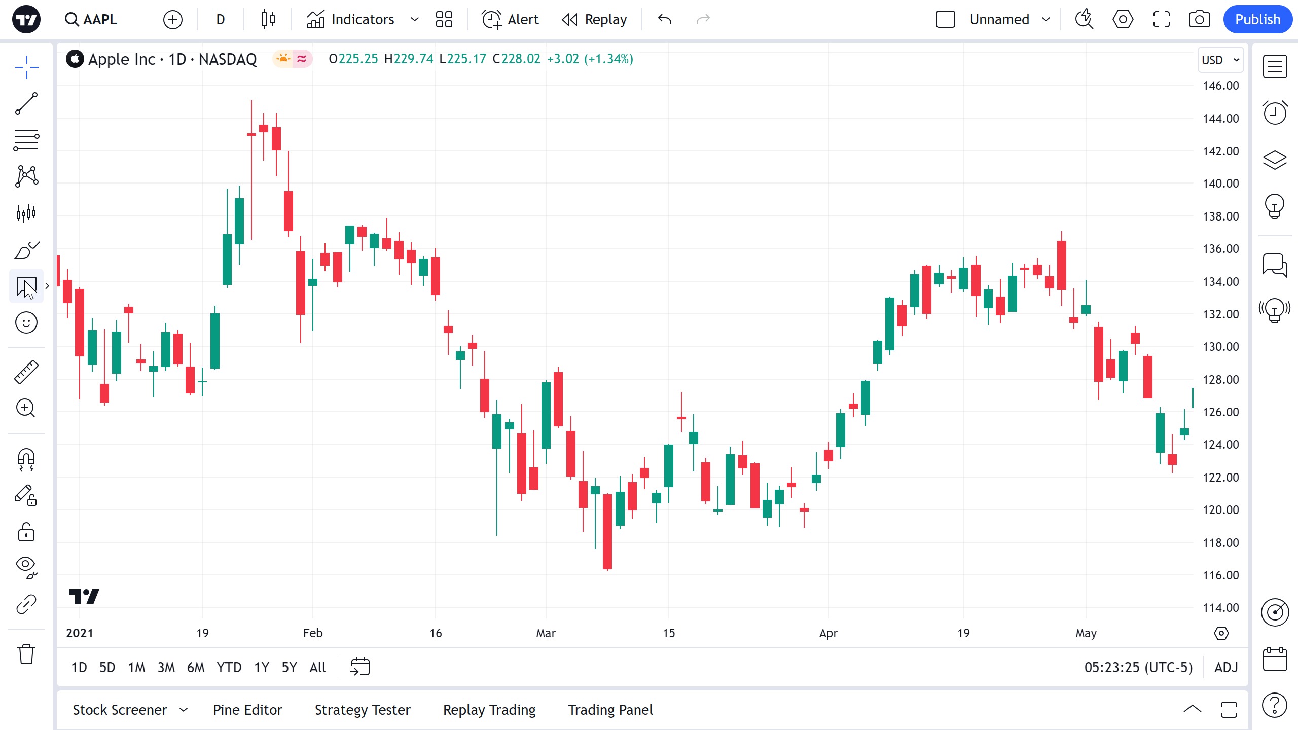Screen dimensions: 1298x730
Task: Expand the Stock Screener dropdown chevron
Action: [184, 710]
